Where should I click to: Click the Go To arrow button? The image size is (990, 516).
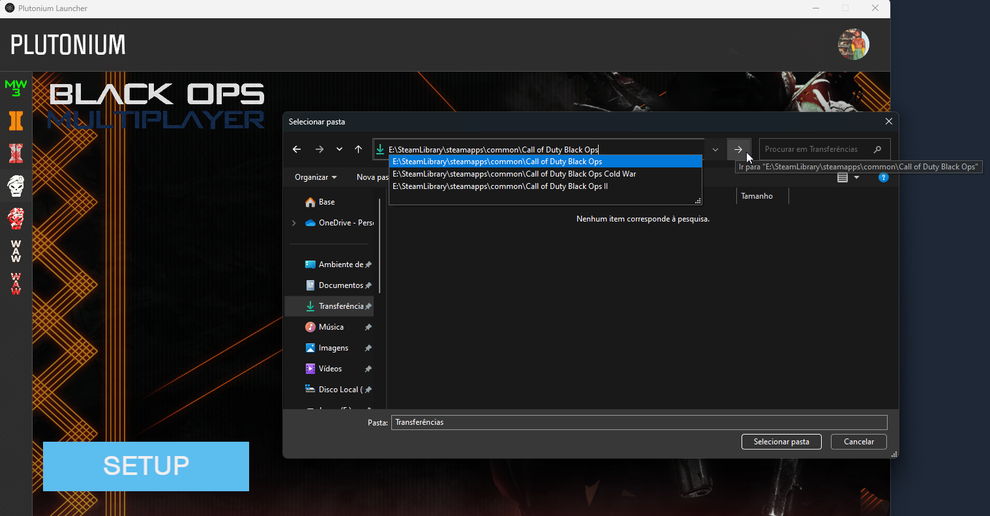click(738, 149)
